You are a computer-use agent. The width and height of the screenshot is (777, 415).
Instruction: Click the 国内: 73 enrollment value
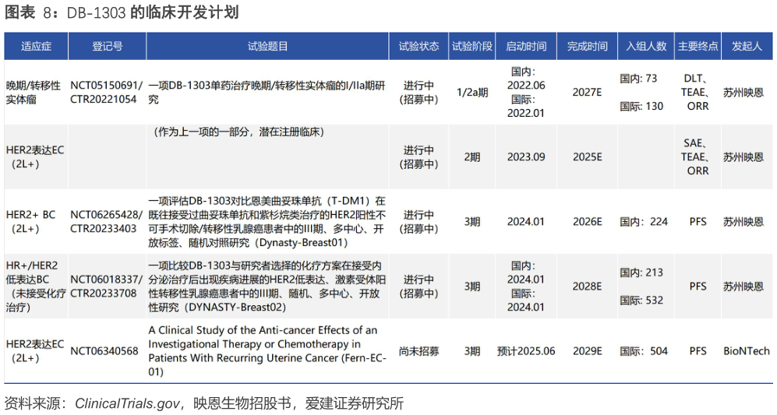pos(638,79)
